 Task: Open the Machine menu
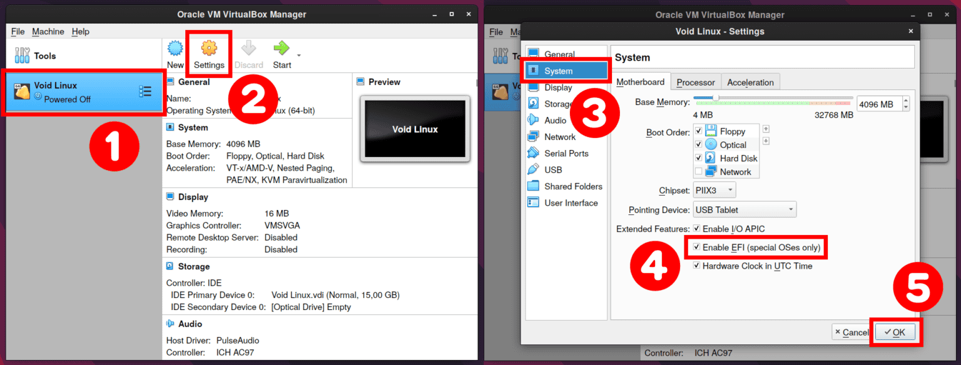pos(48,31)
